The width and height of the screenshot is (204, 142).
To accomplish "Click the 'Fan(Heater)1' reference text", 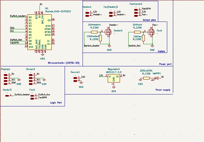I will 111,7.
